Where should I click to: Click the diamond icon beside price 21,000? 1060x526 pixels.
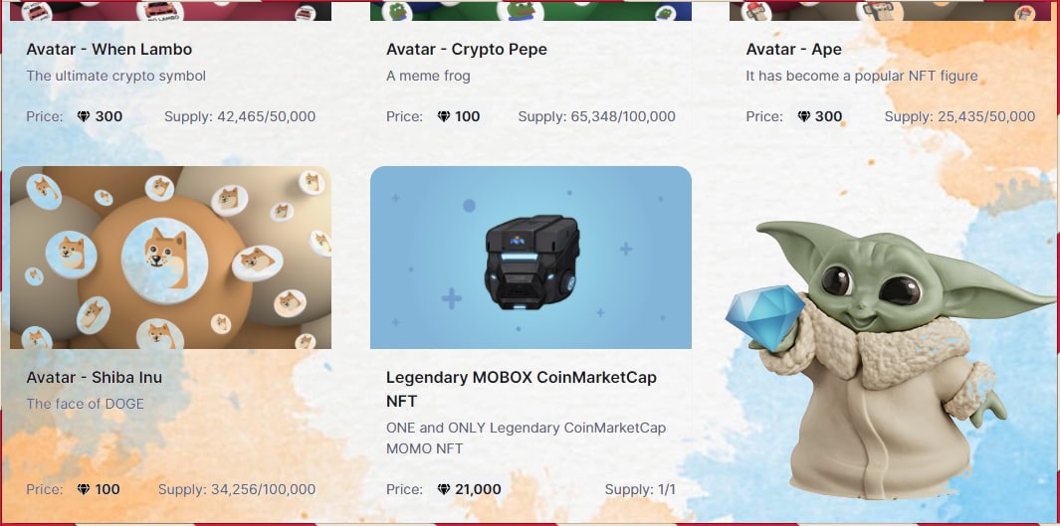coord(444,489)
